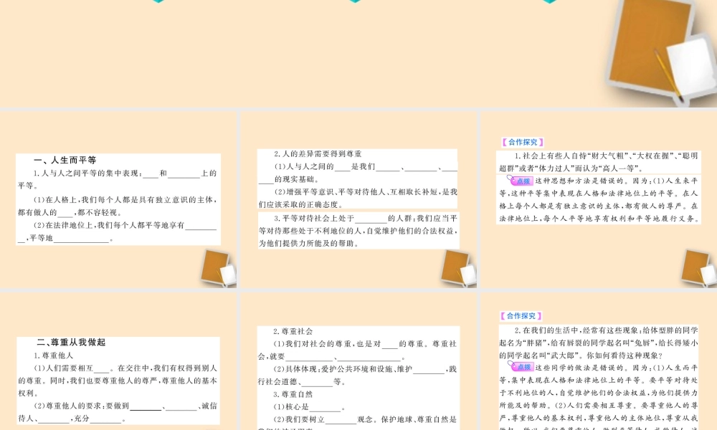Viewport: 717px width, 430px height.
Task: Select the 合作探究 label above question 2
Action: 521,316
